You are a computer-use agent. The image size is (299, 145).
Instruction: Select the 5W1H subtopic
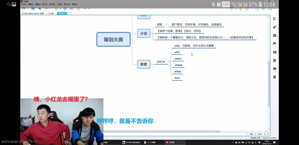tap(161, 62)
